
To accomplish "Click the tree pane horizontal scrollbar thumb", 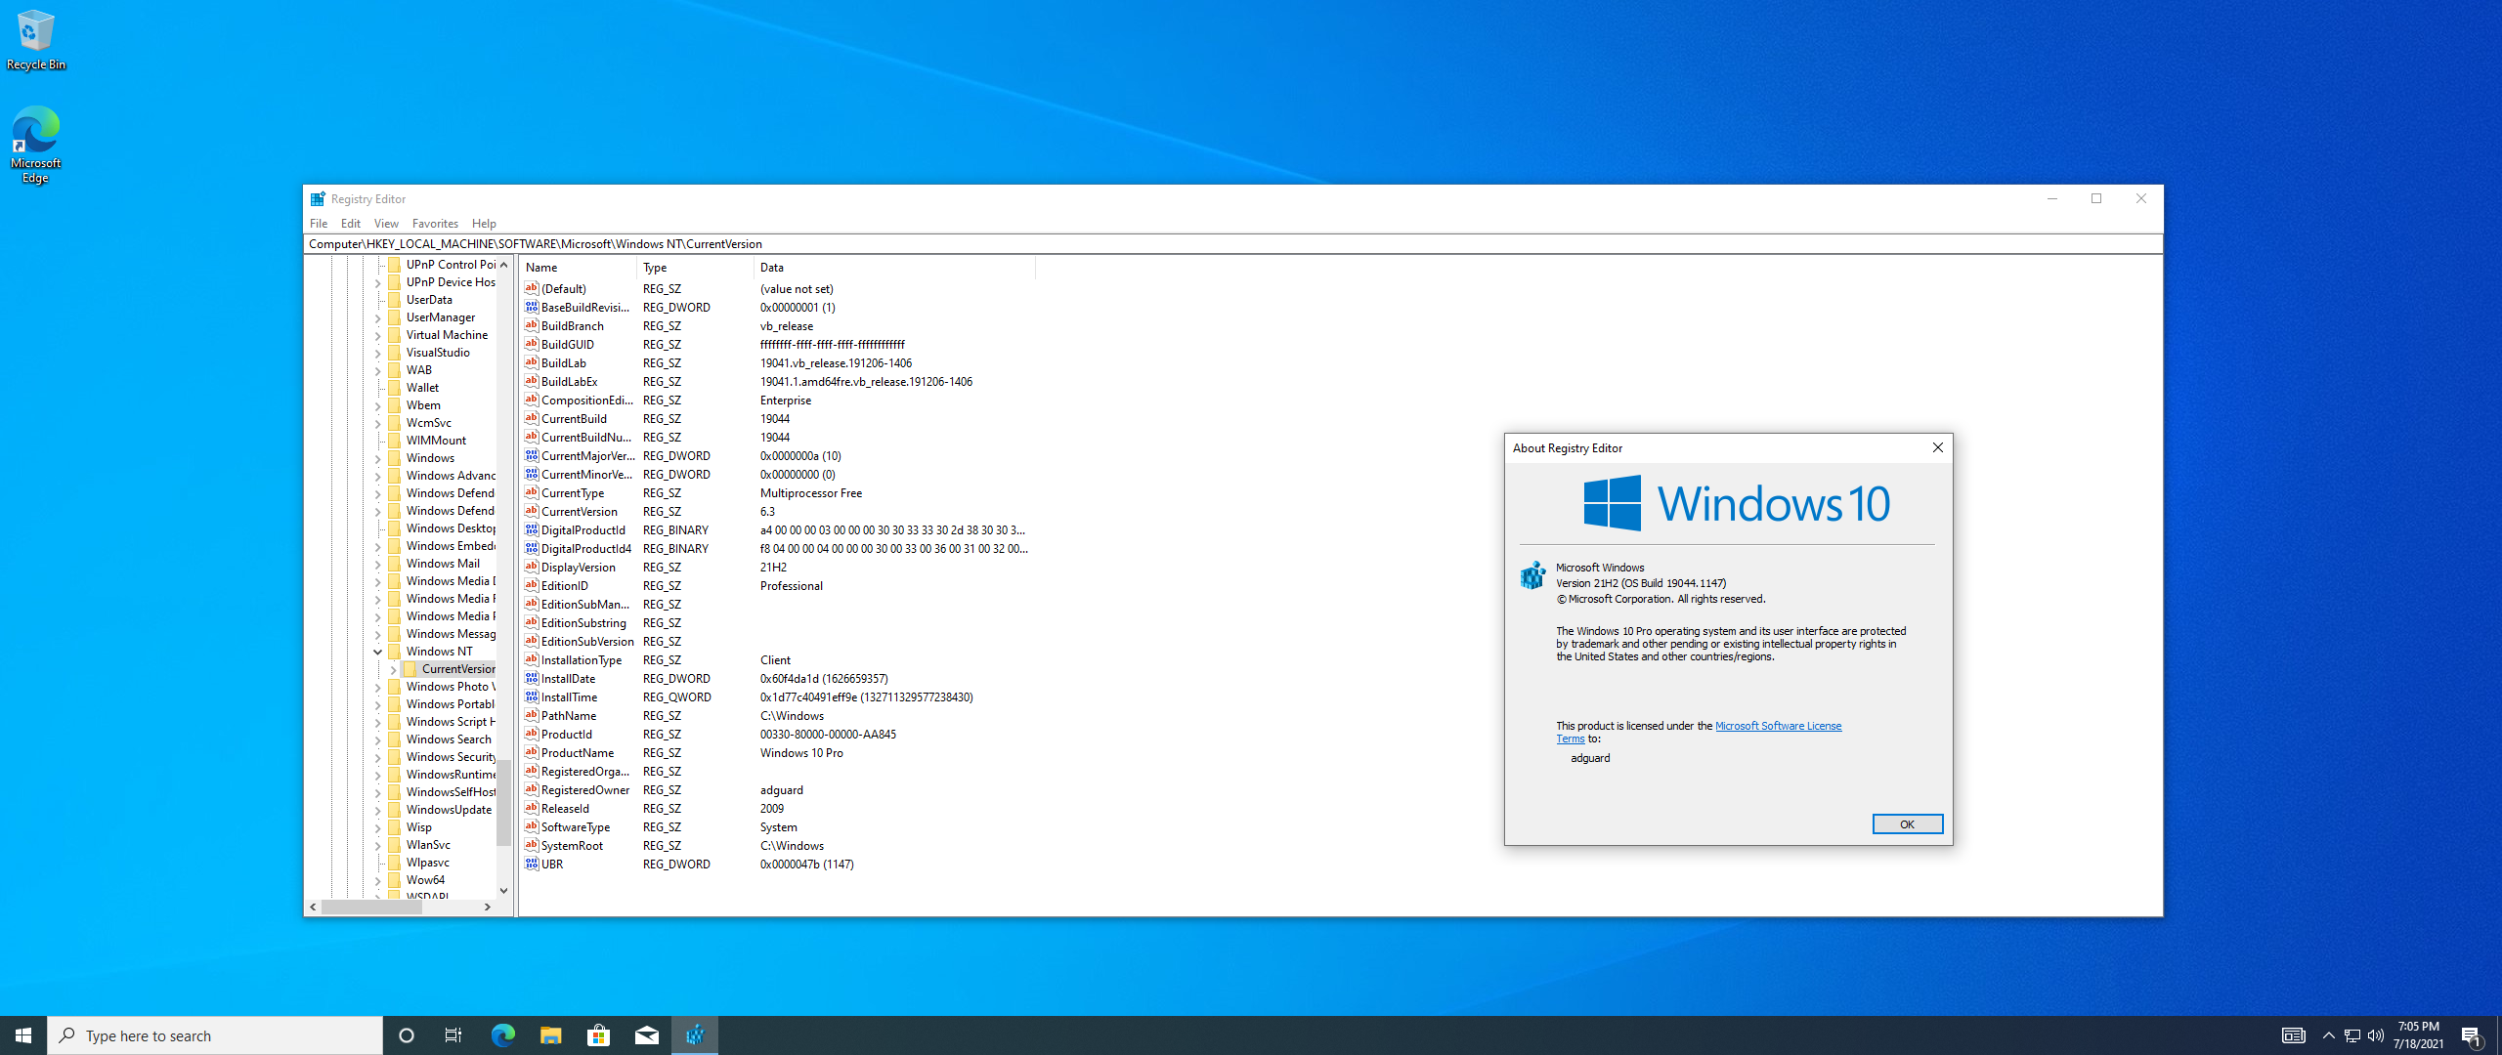I will tap(371, 907).
